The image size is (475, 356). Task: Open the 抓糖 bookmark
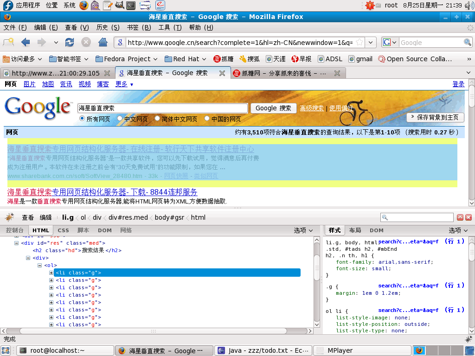tap(223, 59)
